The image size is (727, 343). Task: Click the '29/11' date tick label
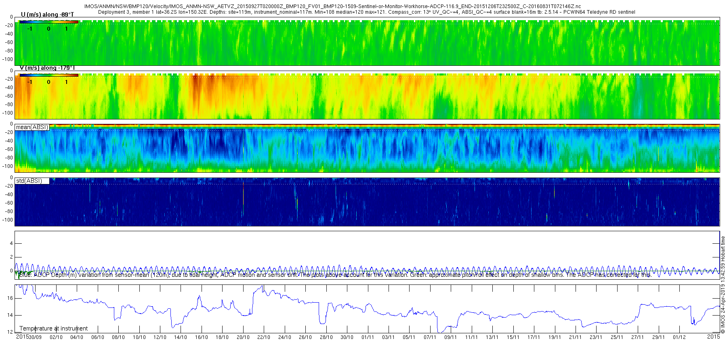[x=659, y=337]
